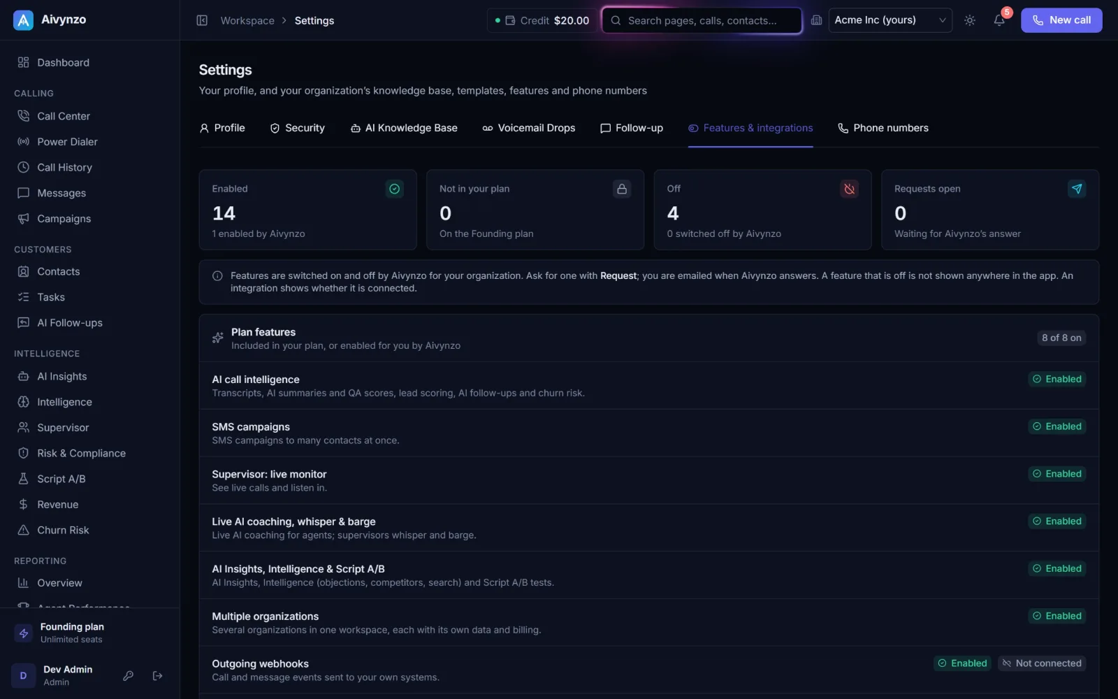Viewport: 1118px width, 699px height.
Task: Click the 8 of 8 on badge
Action: click(x=1061, y=338)
